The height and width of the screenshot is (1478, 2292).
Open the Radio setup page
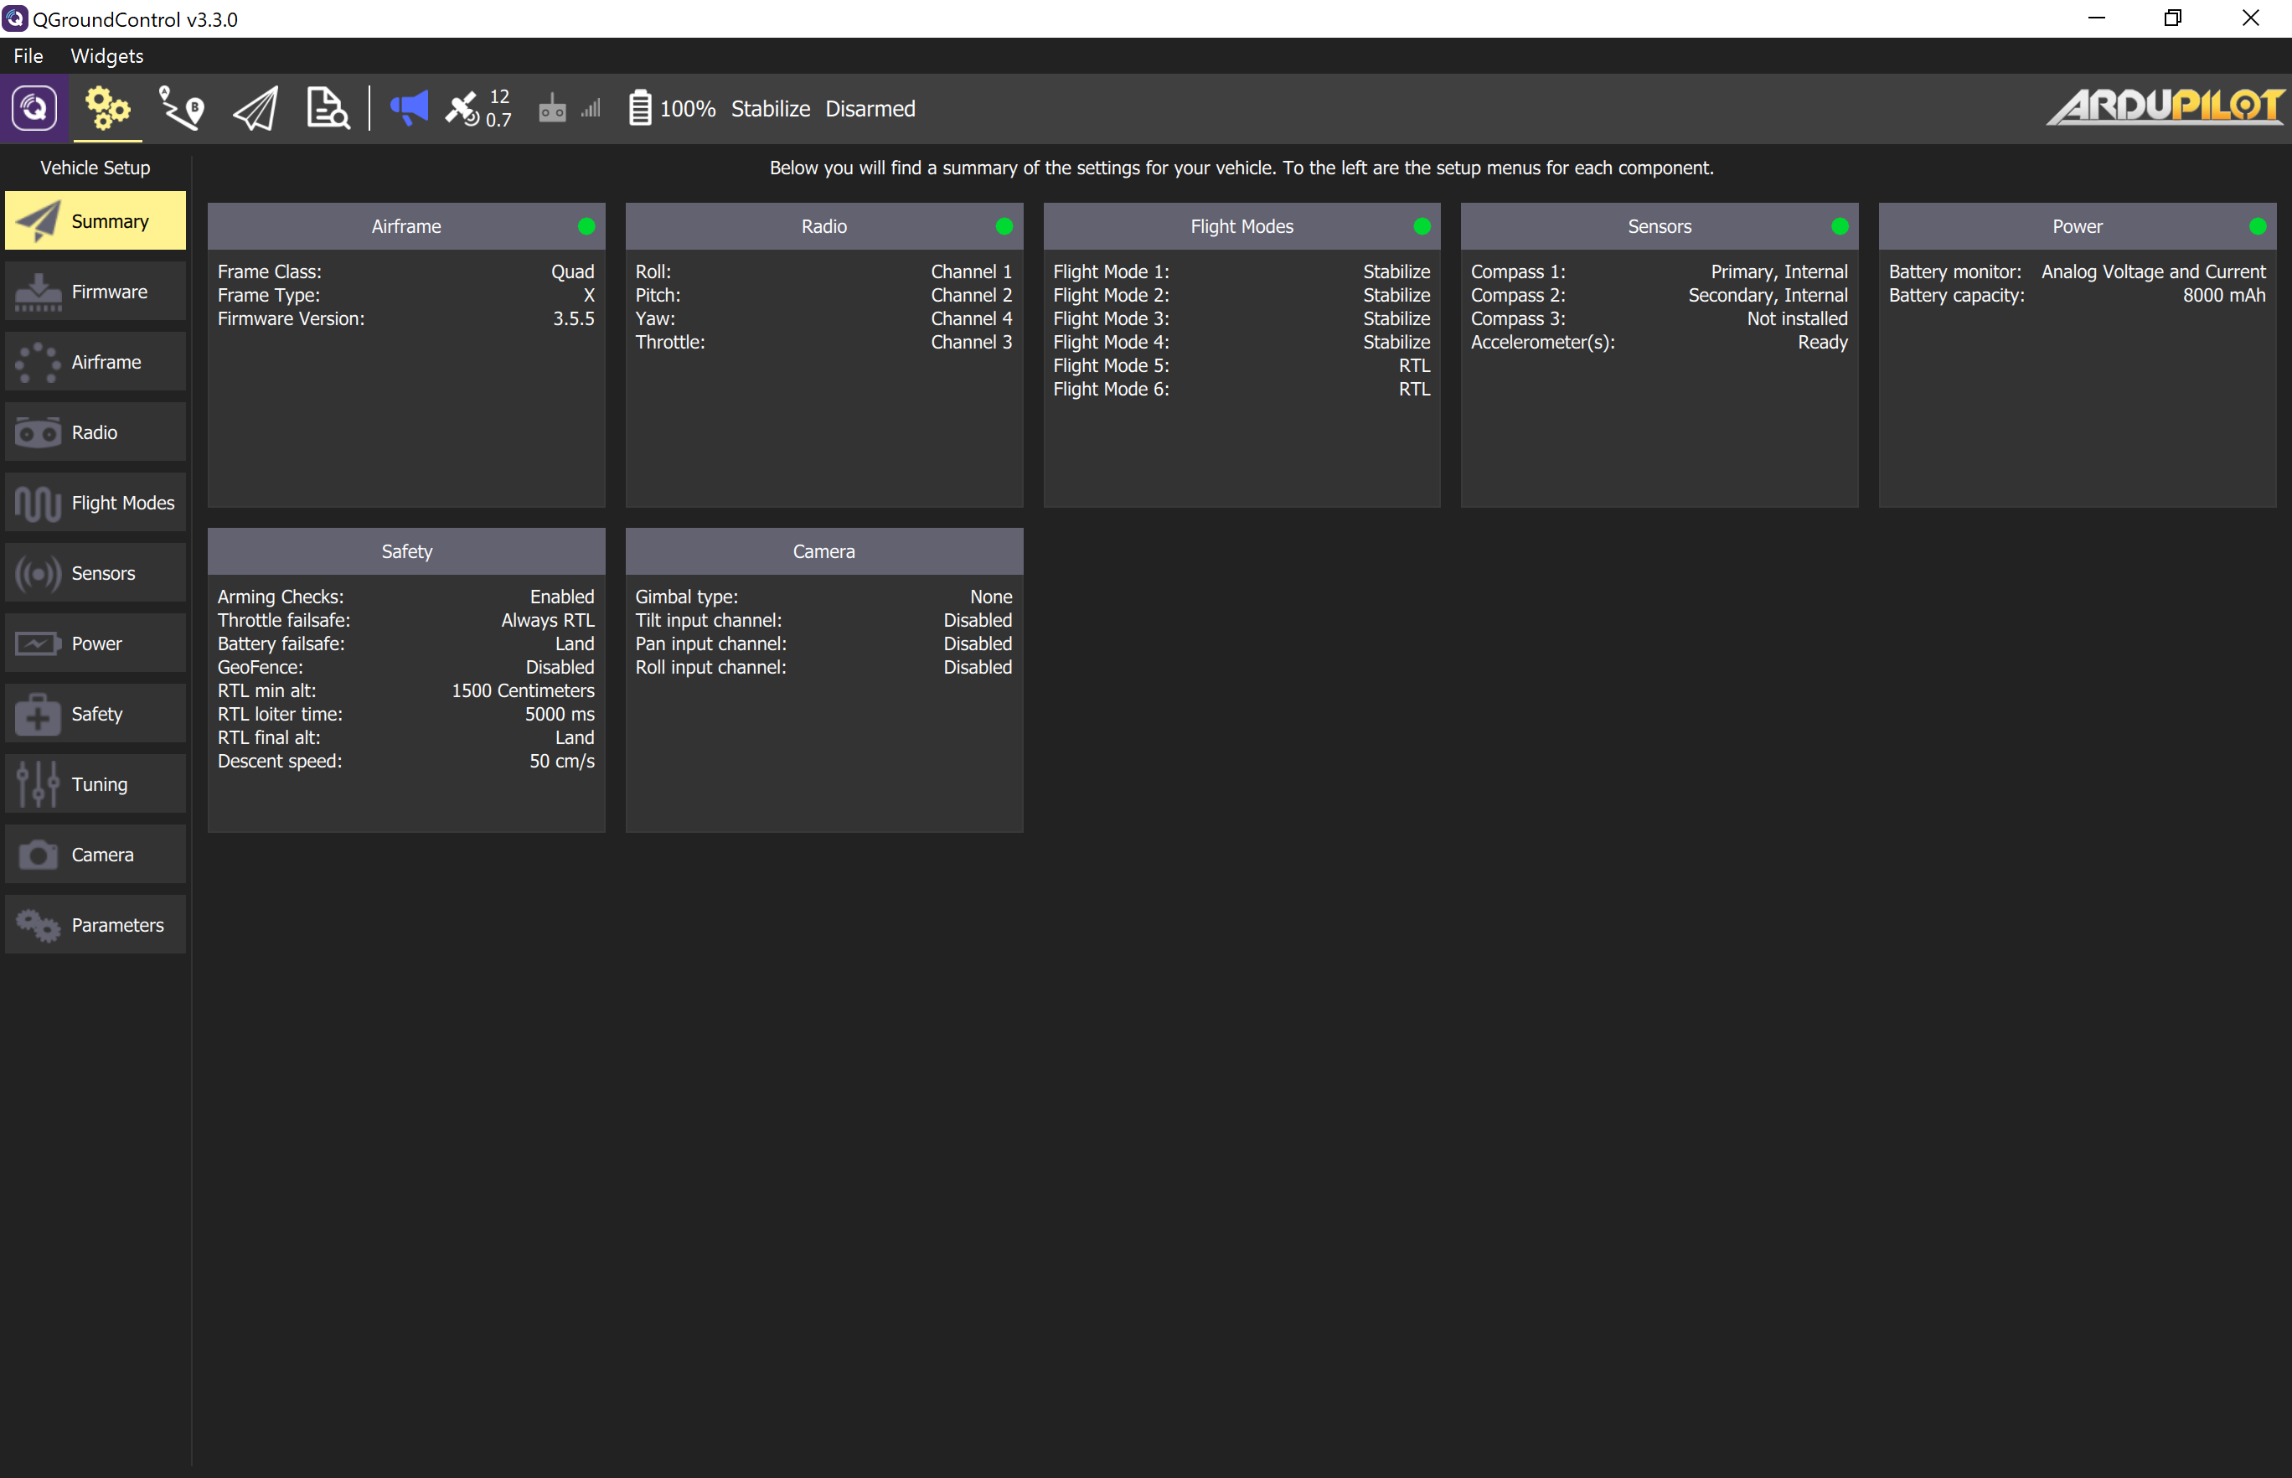95,432
